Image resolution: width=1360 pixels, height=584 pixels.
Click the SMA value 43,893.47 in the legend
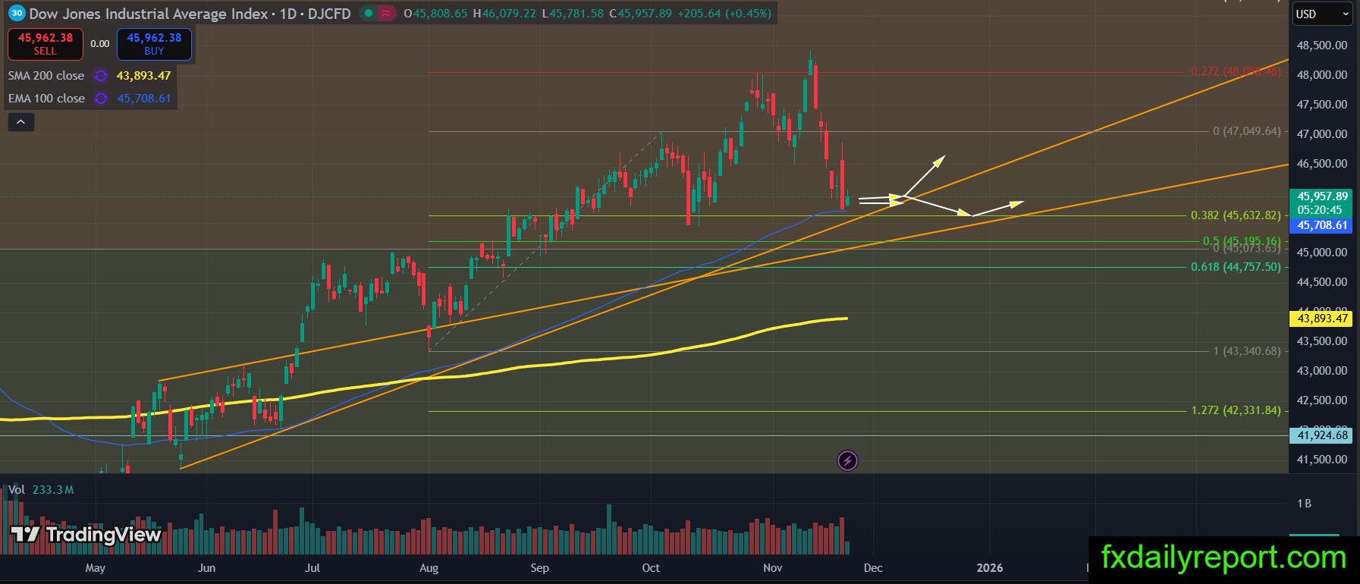tap(143, 76)
